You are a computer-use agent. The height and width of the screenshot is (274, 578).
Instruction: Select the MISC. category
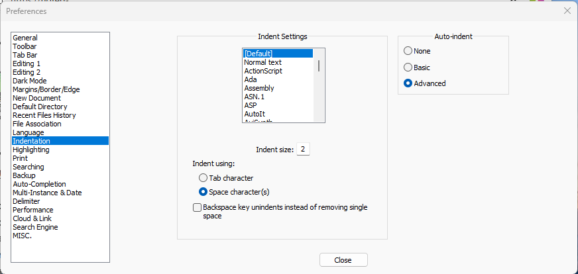[22, 236]
